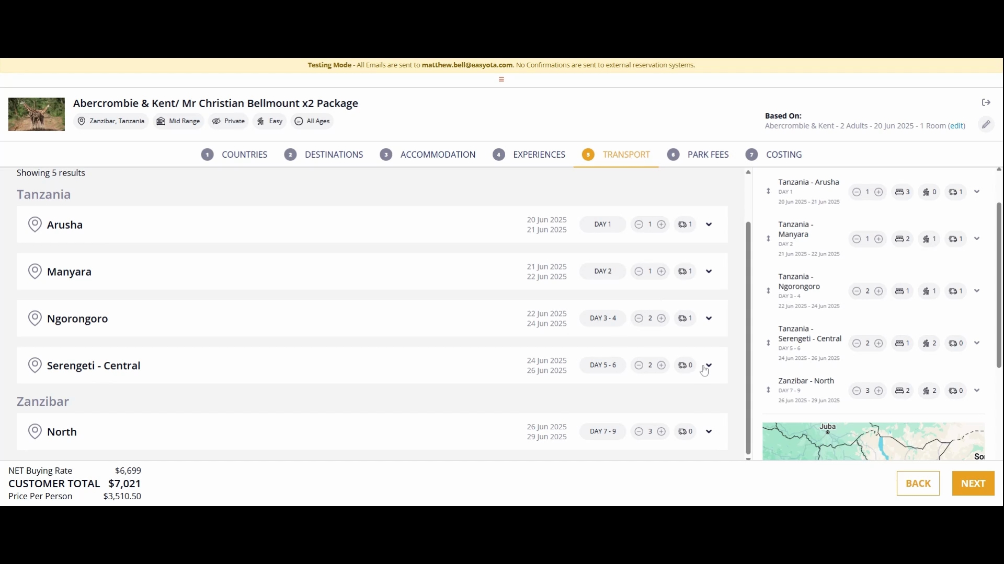Open the Park Fees step tab
Viewport: 1004px width, 564px height.
(698, 155)
